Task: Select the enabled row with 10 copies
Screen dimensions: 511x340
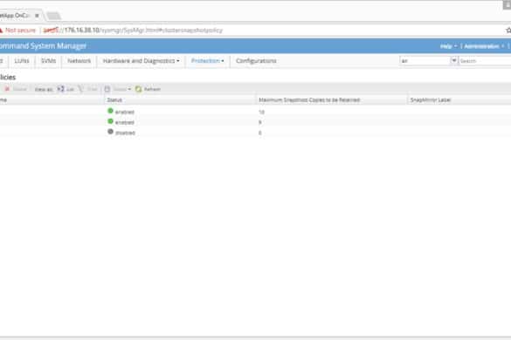Action: 255,112
